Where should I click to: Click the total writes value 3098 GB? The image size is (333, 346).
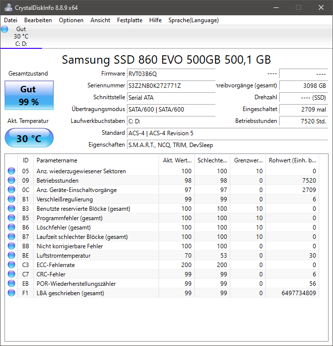(x=304, y=85)
